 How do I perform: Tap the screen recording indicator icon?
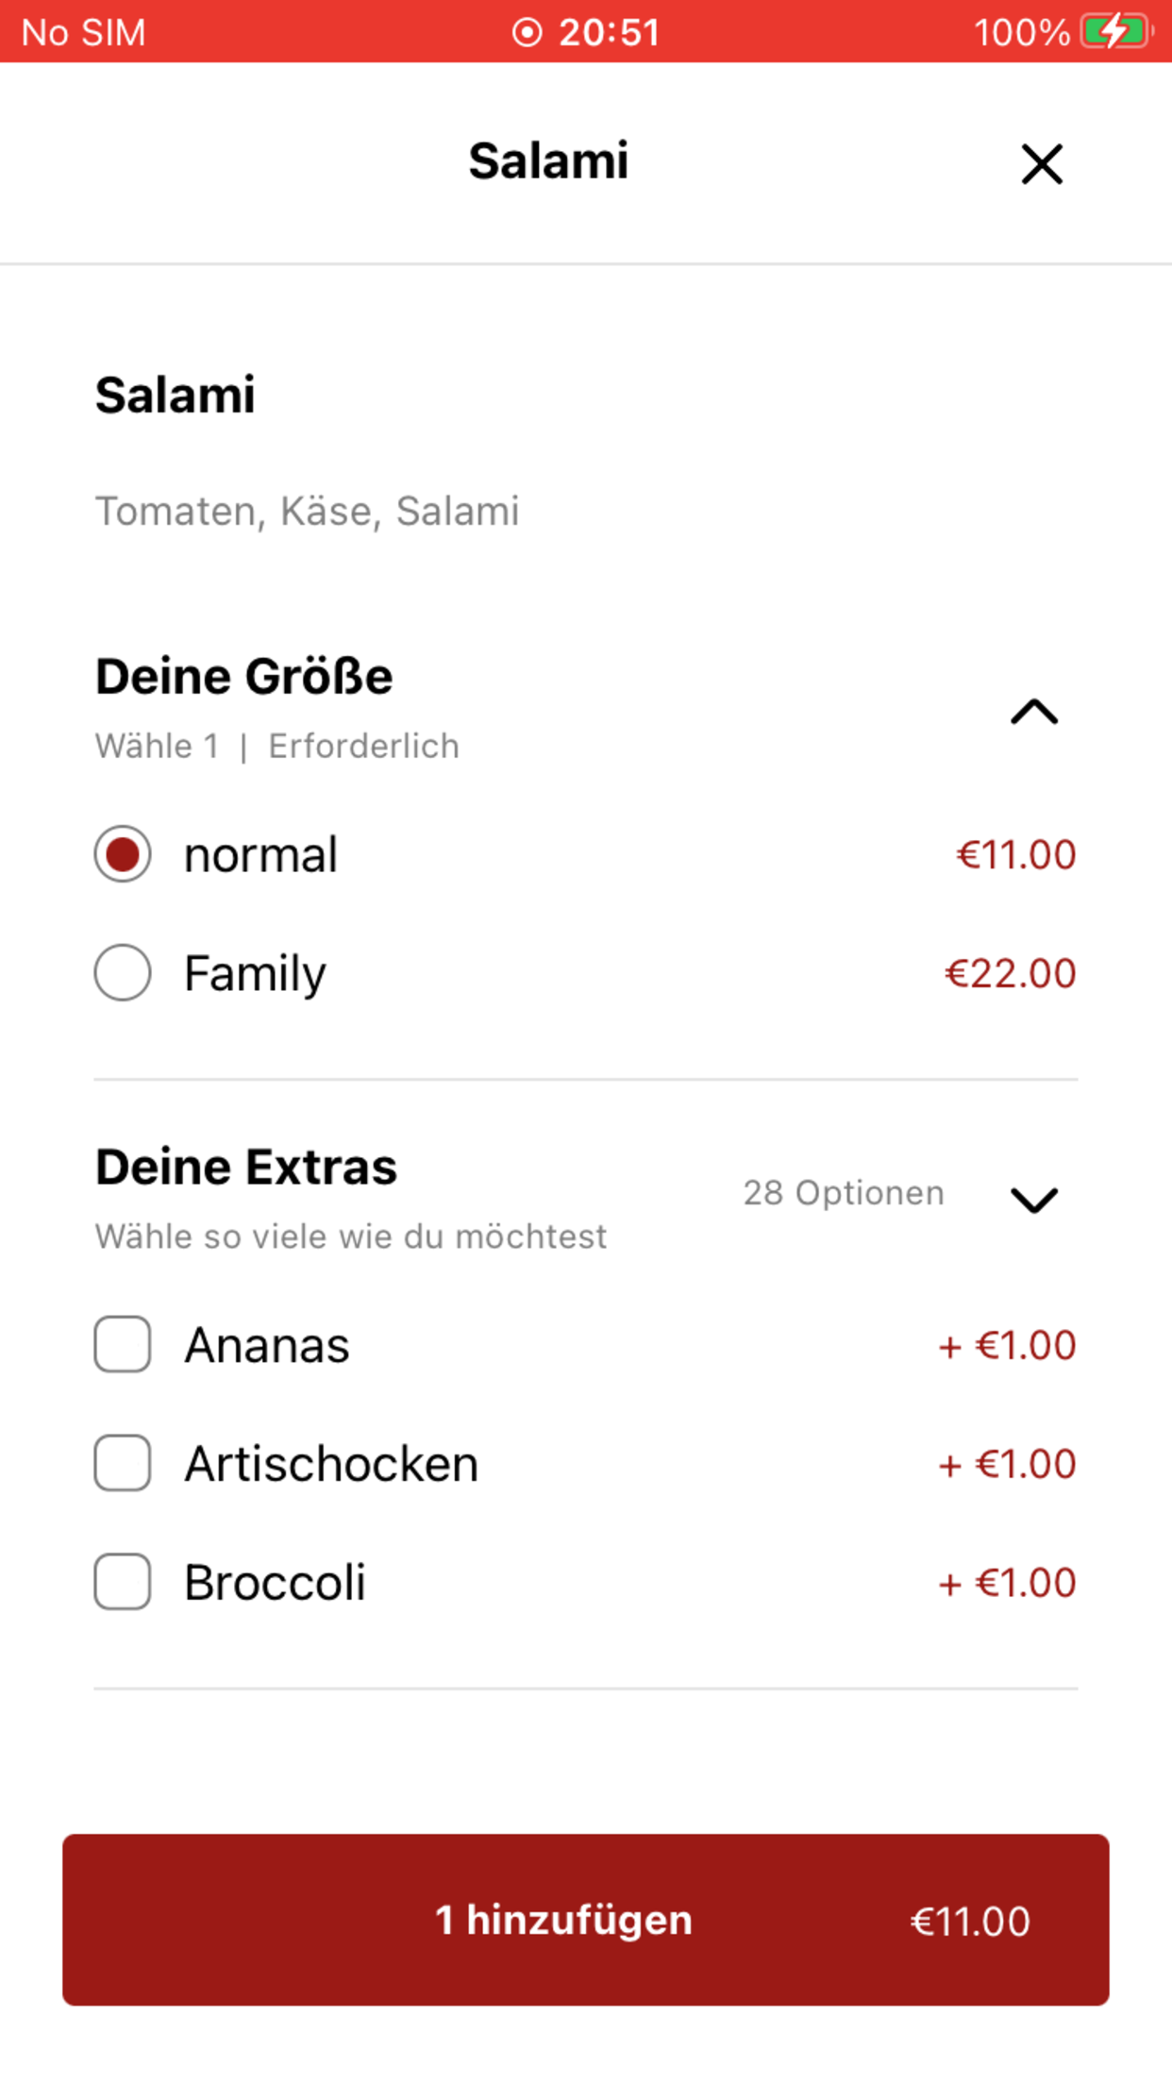(527, 32)
